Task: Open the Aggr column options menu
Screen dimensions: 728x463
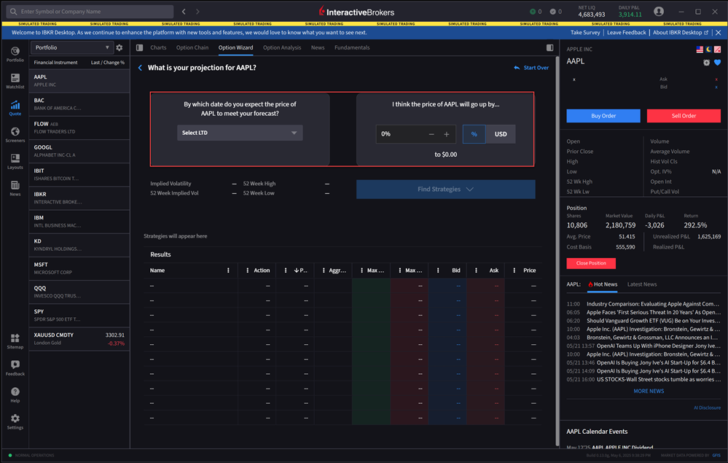Action: 324,271
